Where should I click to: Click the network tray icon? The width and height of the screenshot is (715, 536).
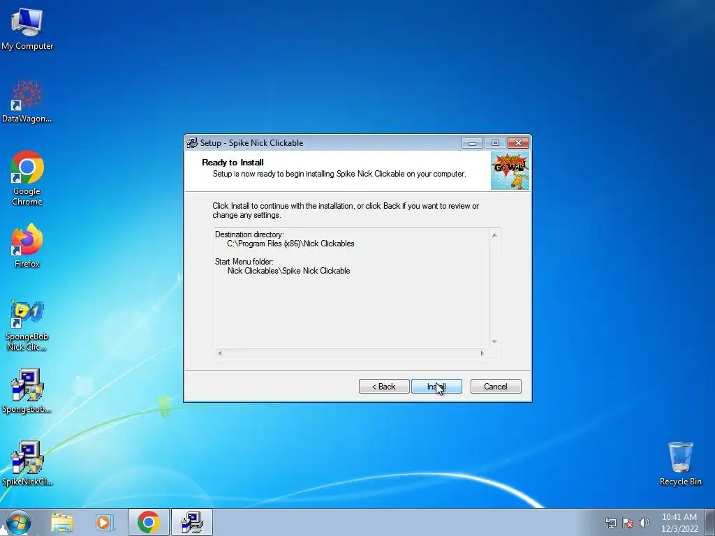pyautogui.click(x=610, y=523)
